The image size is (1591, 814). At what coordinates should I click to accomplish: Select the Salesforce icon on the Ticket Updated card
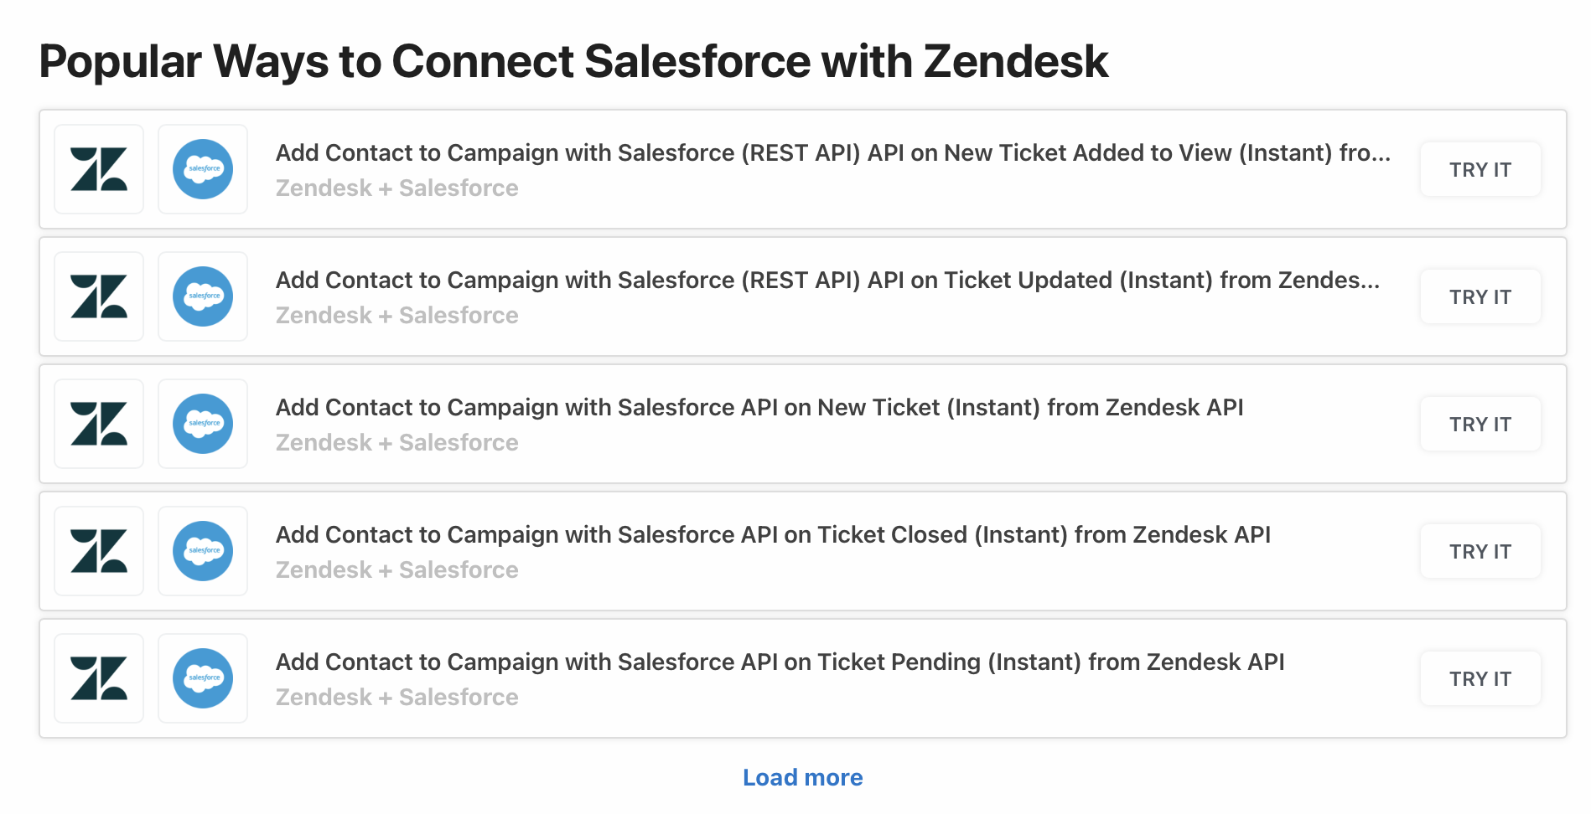click(202, 296)
